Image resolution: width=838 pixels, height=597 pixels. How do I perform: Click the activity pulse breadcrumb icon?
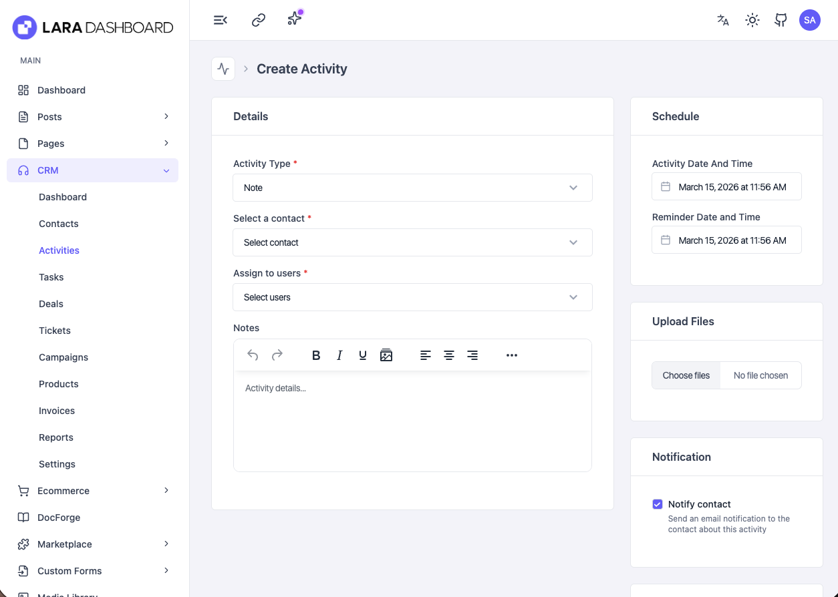(x=223, y=69)
